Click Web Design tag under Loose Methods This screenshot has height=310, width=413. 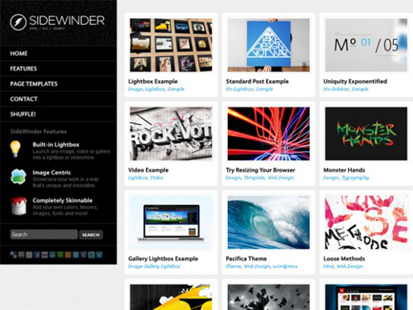(x=349, y=266)
